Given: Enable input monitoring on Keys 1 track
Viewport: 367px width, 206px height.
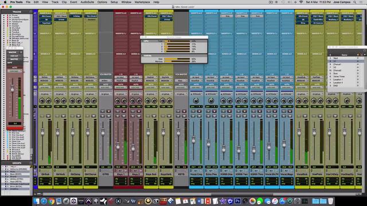Looking at the screenshot, I should point(118,111).
